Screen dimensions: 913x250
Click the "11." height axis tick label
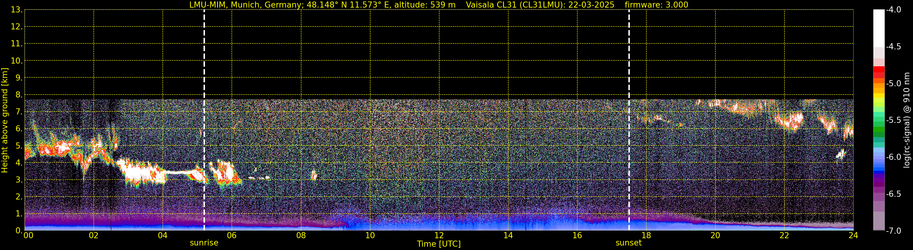(x=17, y=44)
